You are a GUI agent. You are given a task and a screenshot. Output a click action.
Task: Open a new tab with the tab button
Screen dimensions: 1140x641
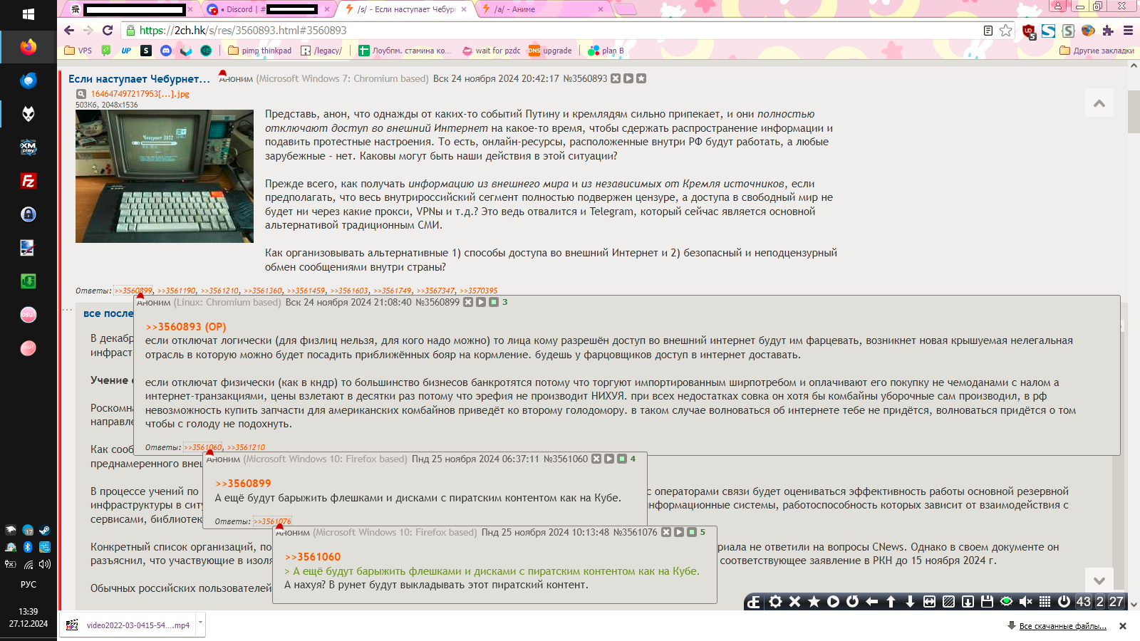click(625, 9)
